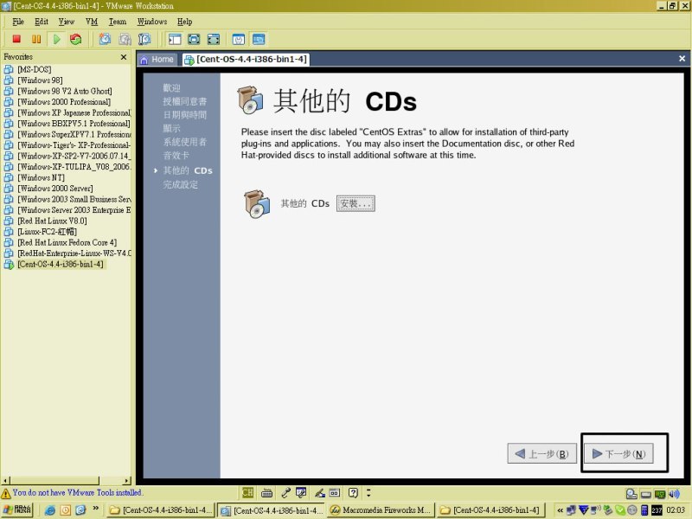The image size is (692, 519).
Task: Click the 下一步(N) next button
Action: click(x=618, y=453)
